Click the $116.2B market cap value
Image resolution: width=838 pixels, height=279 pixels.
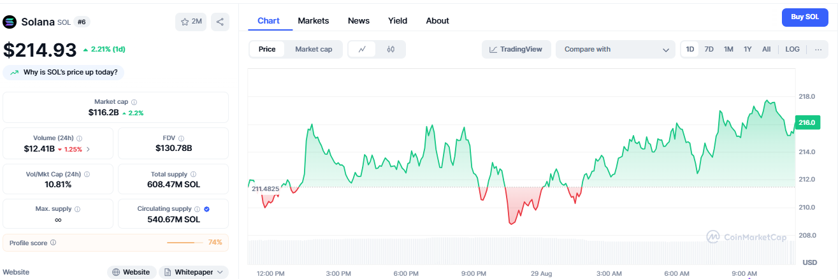click(103, 113)
